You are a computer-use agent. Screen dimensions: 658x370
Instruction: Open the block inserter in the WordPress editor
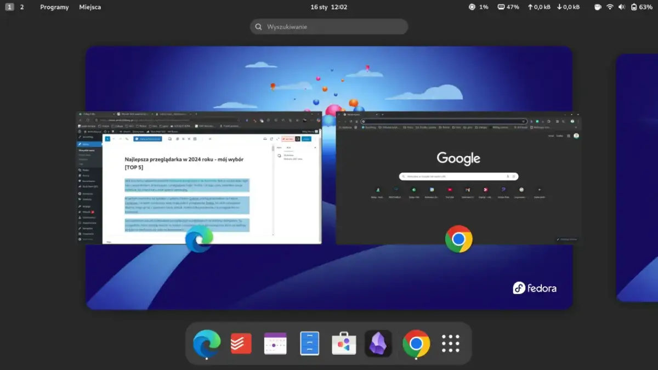click(x=108, y=140)
